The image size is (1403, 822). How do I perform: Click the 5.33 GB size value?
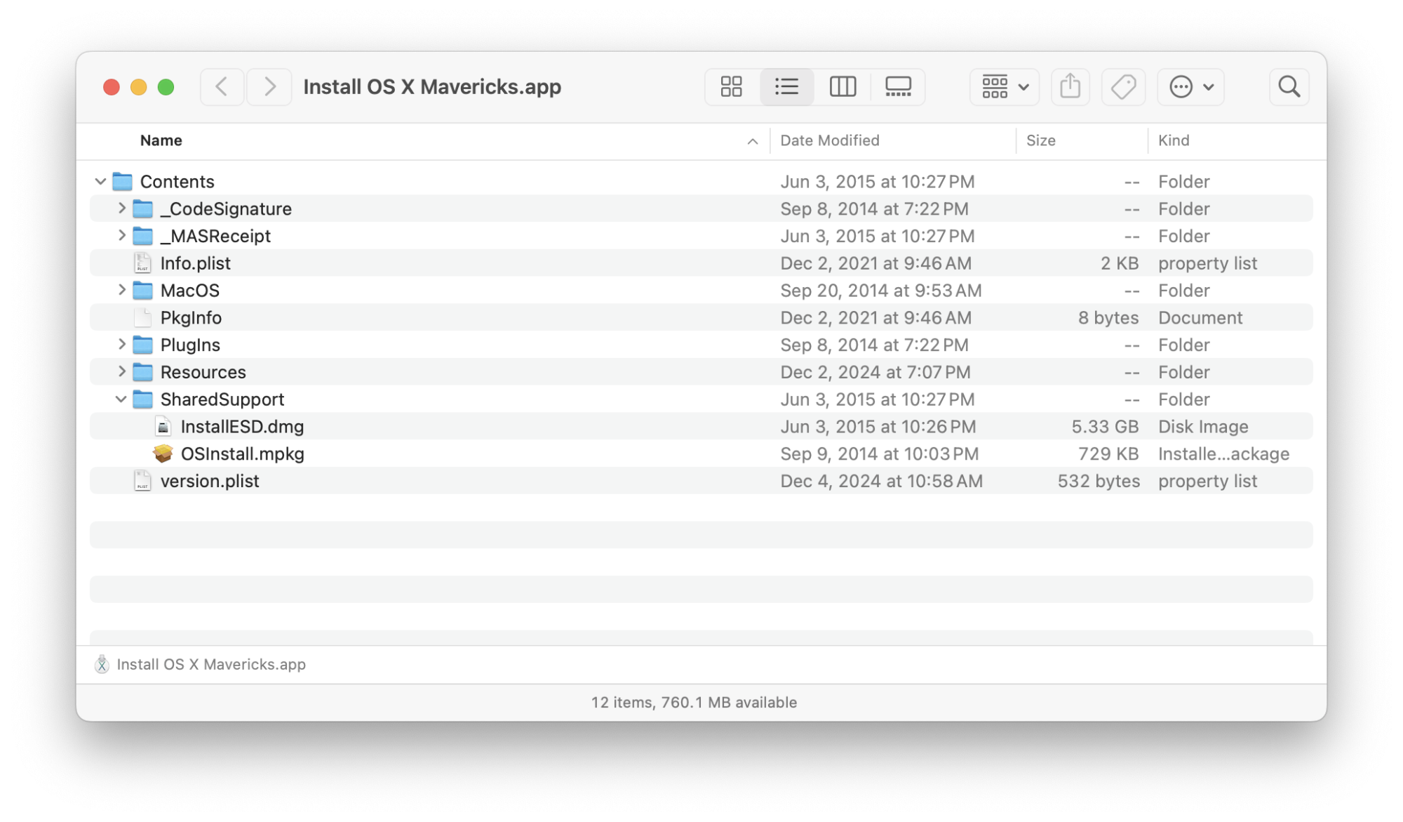pyautogui.click(x=1105, y=426)
